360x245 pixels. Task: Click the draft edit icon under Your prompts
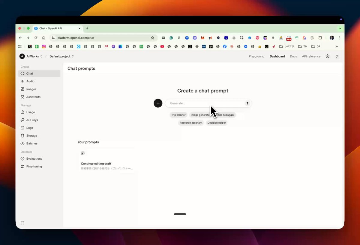click(x=83, y=153)
